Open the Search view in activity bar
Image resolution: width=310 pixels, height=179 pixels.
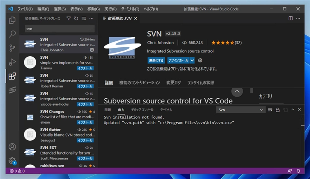tap(12, 34)
